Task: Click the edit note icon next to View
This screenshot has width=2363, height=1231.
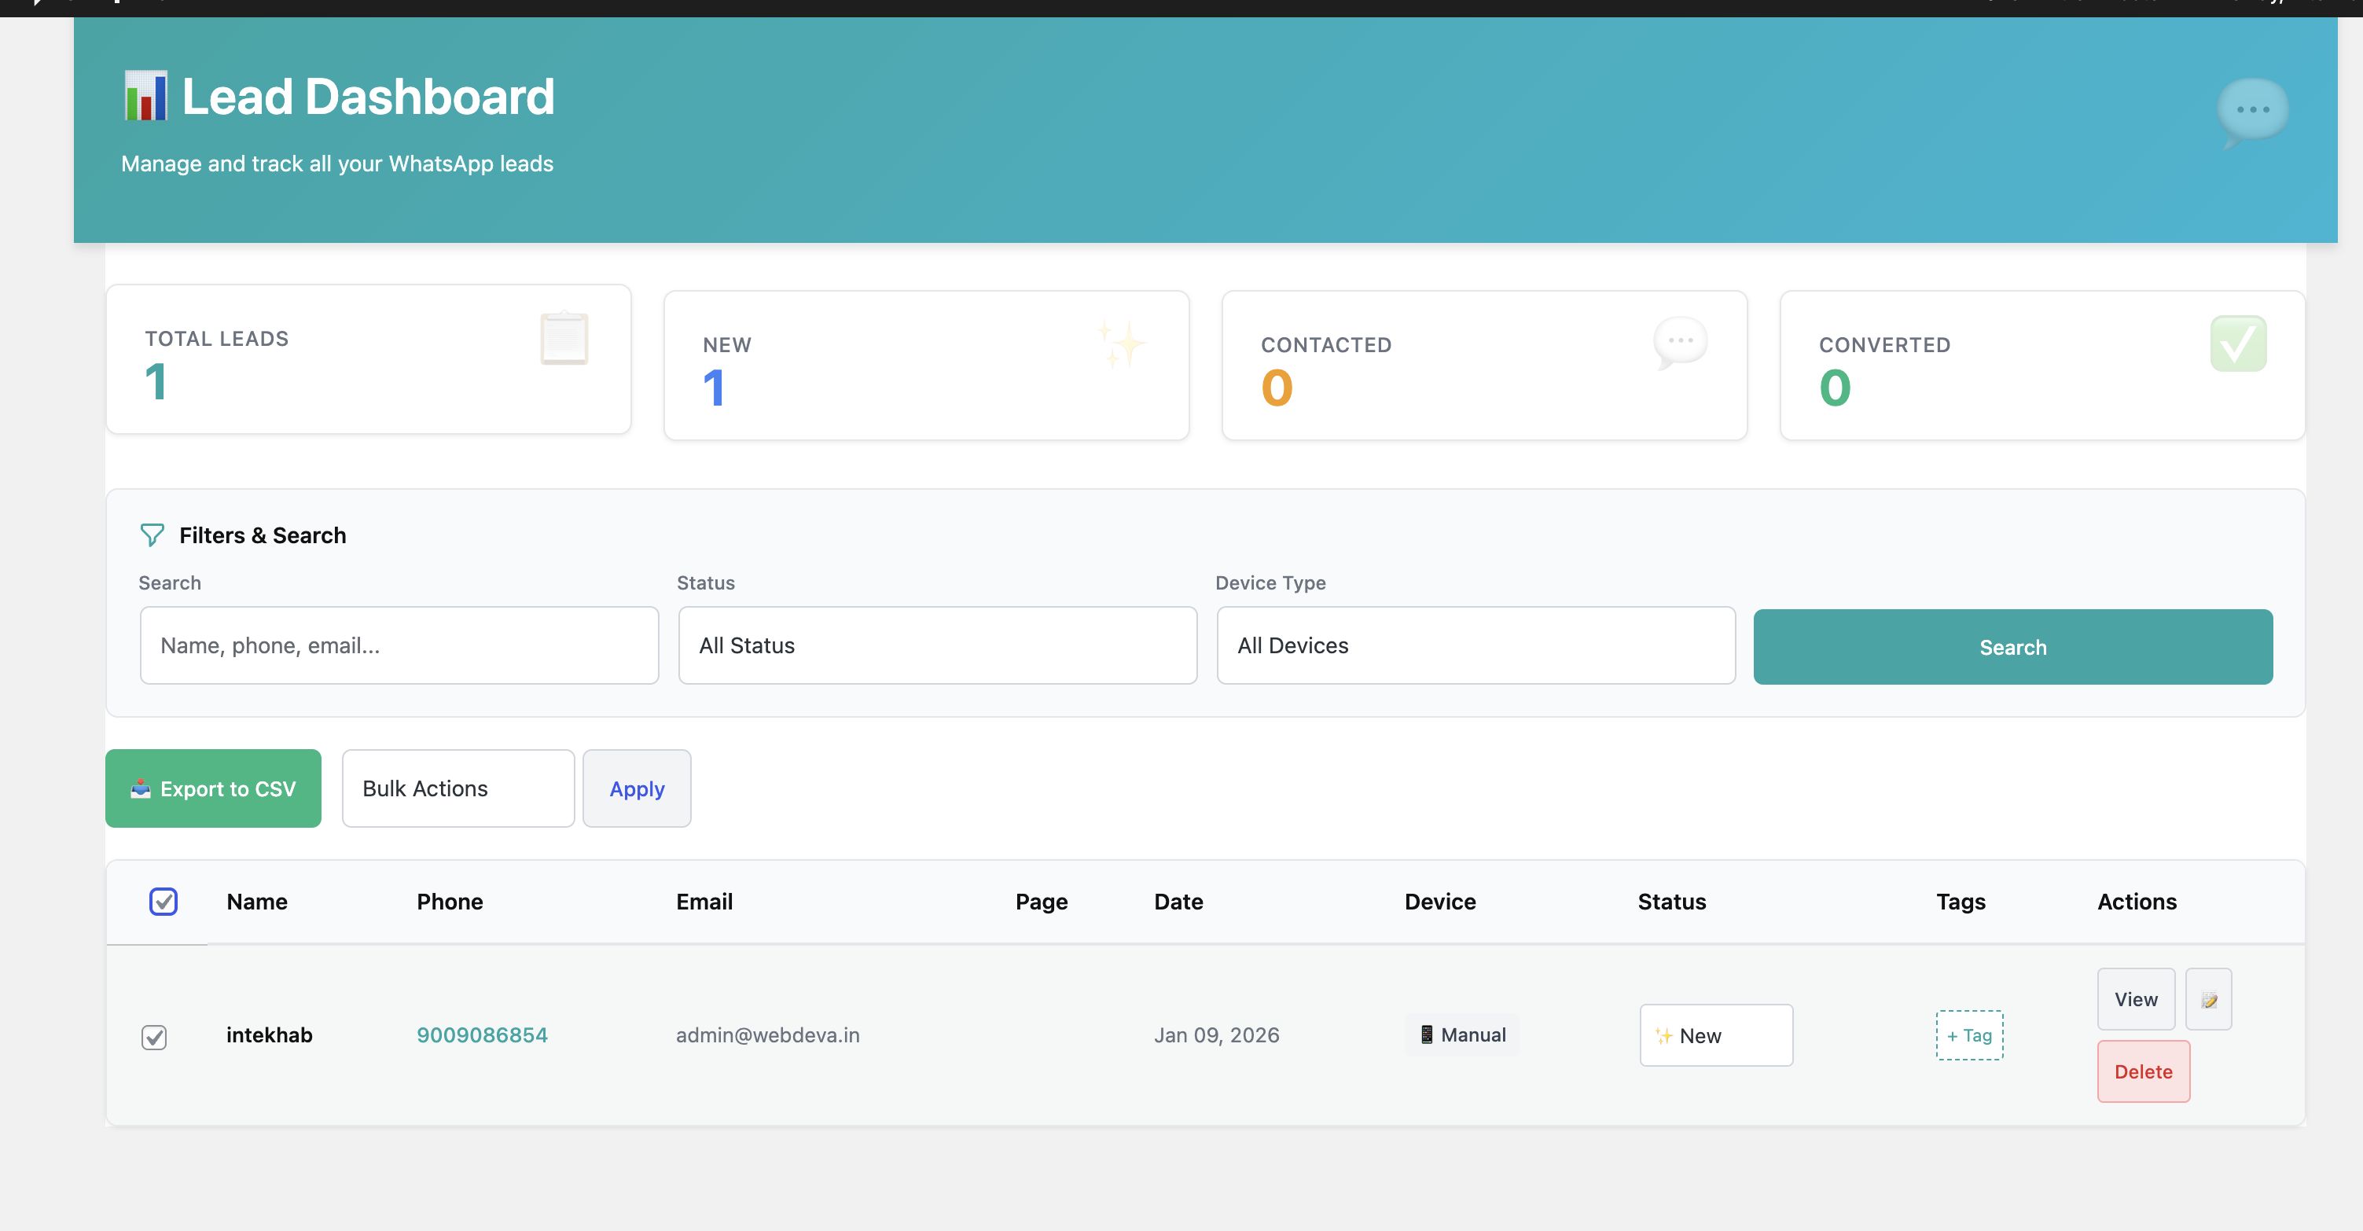Action: click(x=2208, y=1000)
